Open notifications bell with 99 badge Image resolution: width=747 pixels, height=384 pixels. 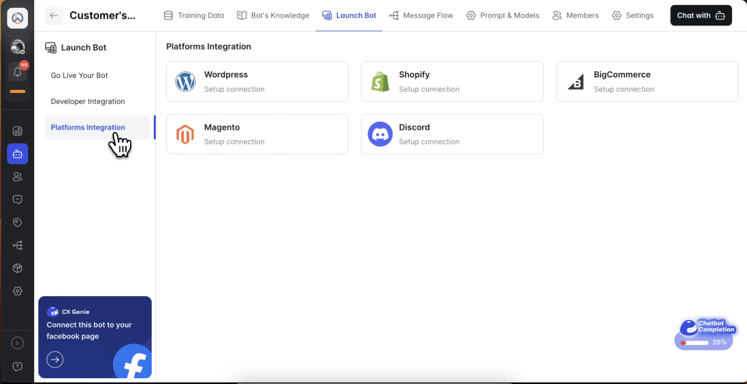(18, 72)
